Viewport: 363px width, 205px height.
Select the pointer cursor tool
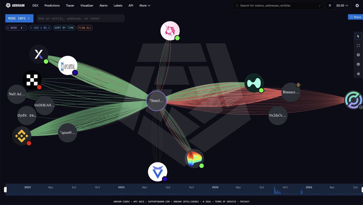[x=358, y=36]
